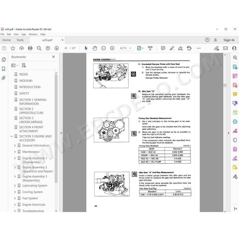The width and height of the screenshot is (239, 239).
Task: Click the Save file icon
Action: pos(4,48)
